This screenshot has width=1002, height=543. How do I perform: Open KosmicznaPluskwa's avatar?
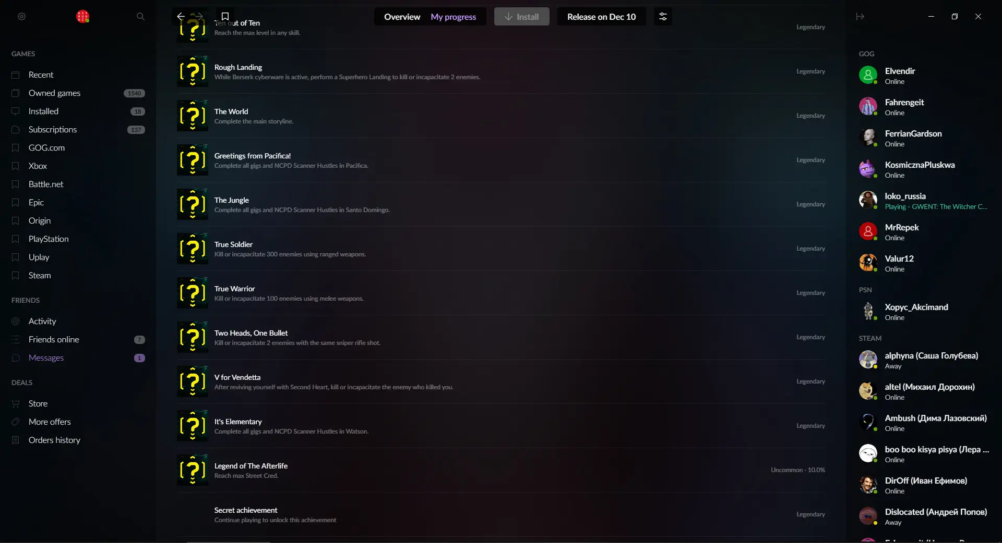tap(868, 169)
